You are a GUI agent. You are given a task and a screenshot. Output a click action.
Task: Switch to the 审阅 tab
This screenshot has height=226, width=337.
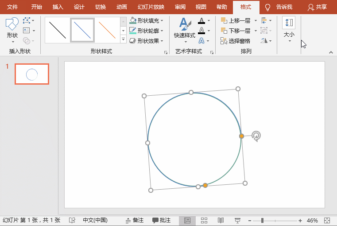pos(180,7)
